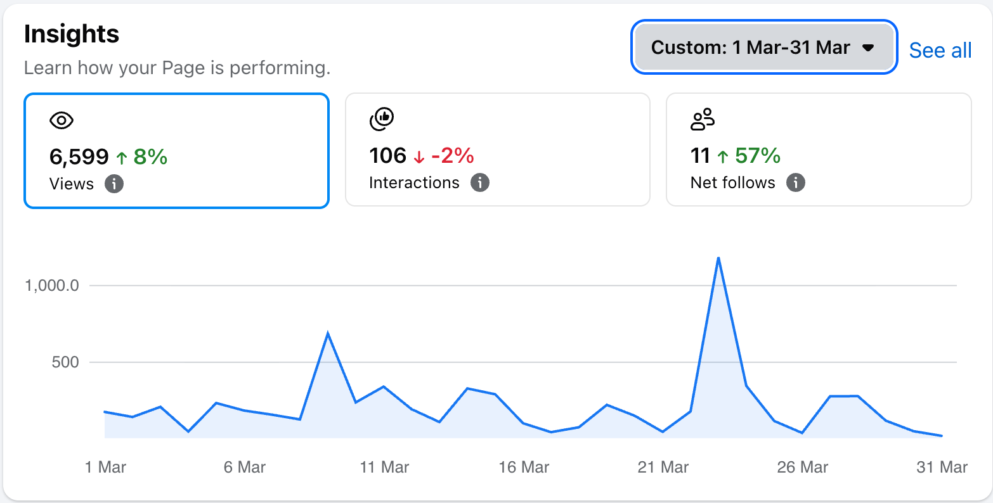Click the date range dropdown caret arrow
Image resolution: width=993 pixels, height=503 pixels.
tap(869, 48)
